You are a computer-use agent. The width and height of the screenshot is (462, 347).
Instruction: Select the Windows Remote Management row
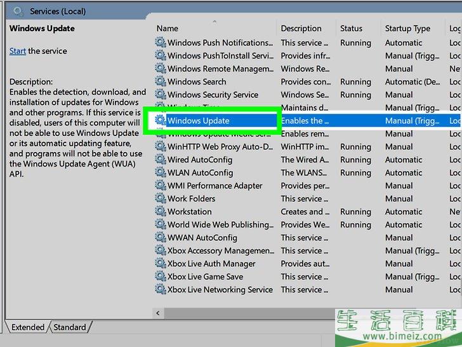[308, 69]
